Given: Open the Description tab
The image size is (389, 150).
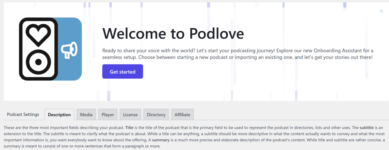Looking at the screenshot, I should tap(59, 115).
